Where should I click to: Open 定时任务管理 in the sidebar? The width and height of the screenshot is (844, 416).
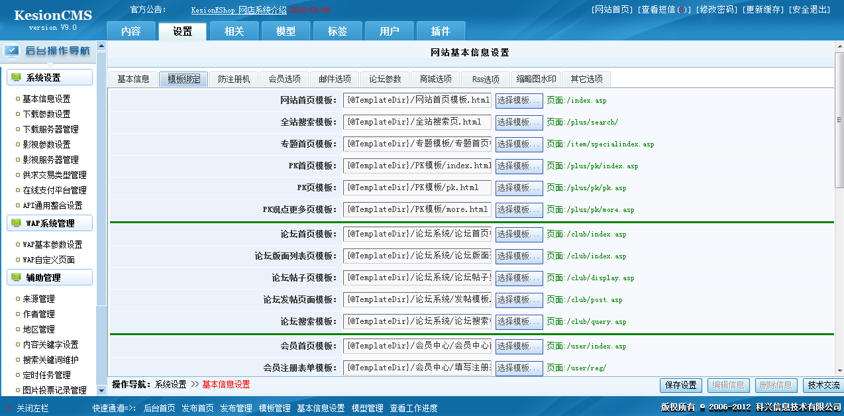(46, 376)
